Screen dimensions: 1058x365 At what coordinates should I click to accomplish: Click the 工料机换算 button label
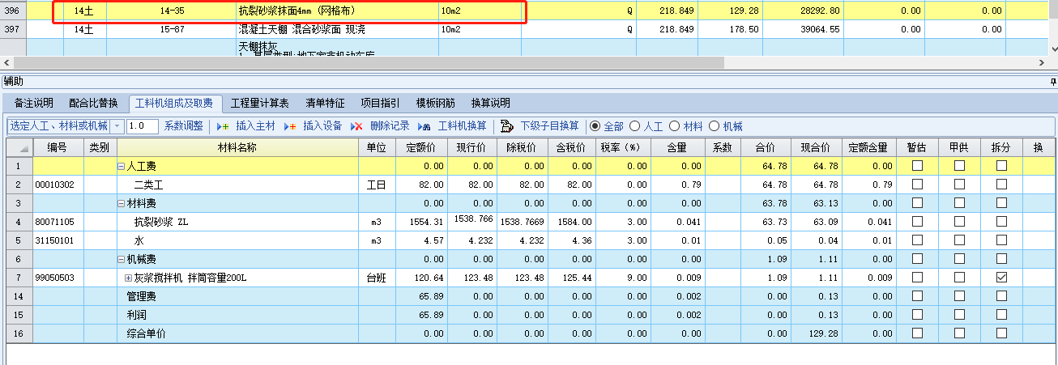tap(463, 126)
